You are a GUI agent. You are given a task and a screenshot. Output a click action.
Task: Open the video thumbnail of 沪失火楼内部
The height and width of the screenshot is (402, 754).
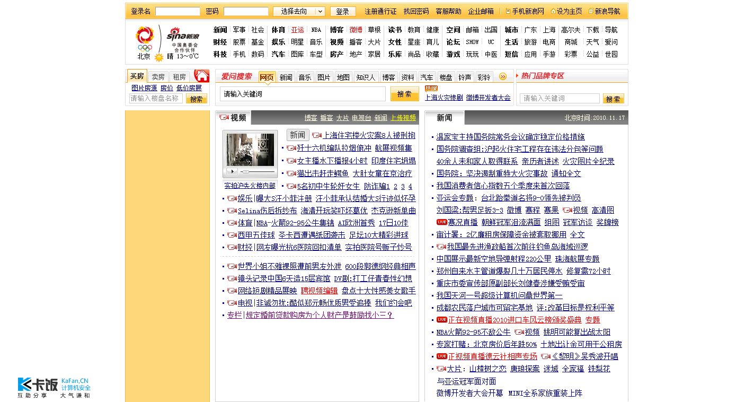(x=250, y=150)
